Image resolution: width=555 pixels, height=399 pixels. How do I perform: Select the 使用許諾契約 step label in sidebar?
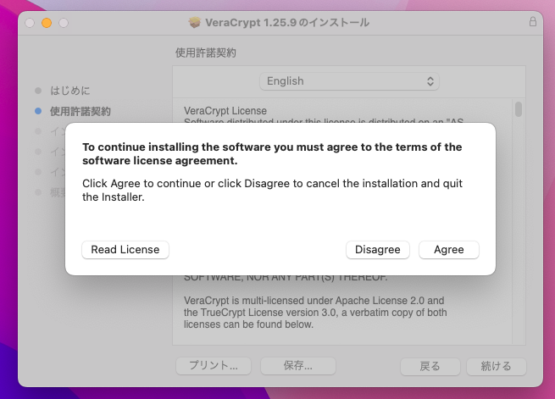(80, 111)
